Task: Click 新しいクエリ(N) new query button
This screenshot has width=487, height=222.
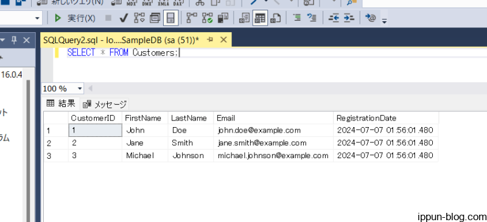Action: [70, 3]
